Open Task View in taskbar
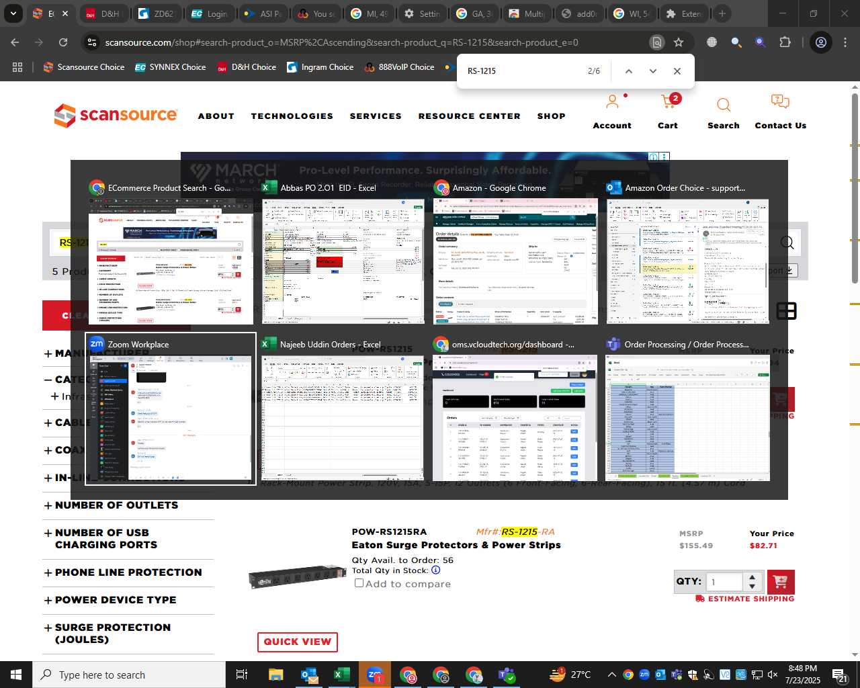This screenshot has width=860, height=688. (242, 675)
